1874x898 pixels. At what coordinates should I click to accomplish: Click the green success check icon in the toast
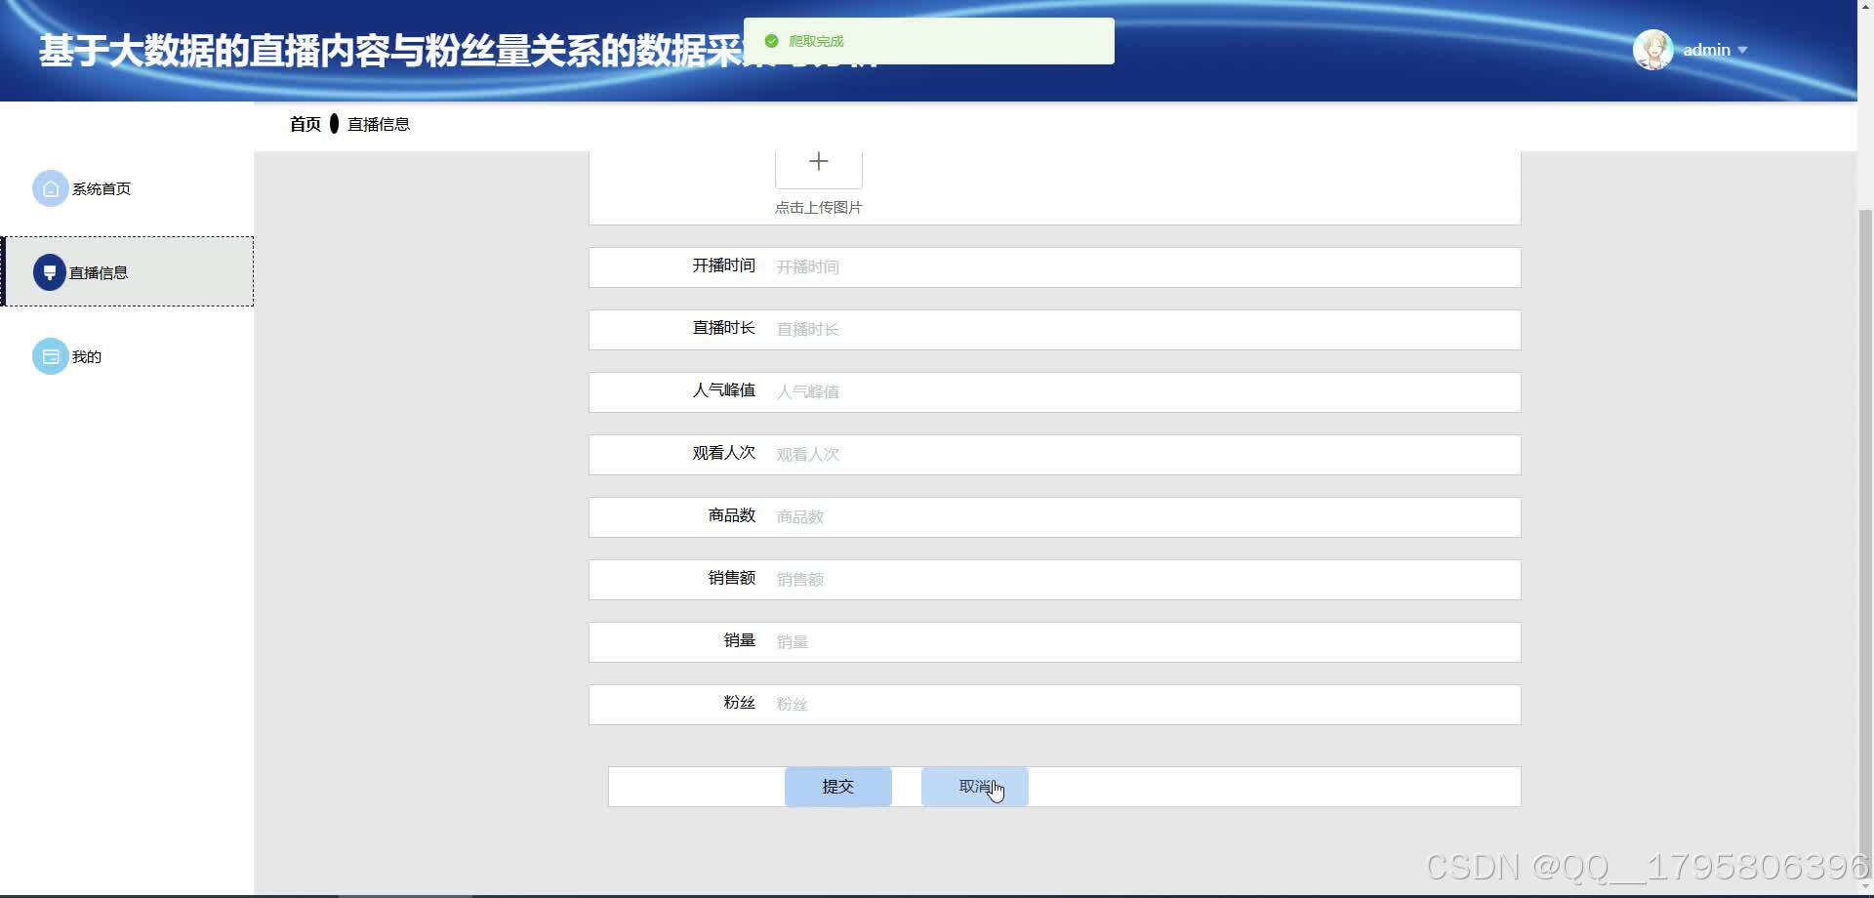click(x=772, y=40)
